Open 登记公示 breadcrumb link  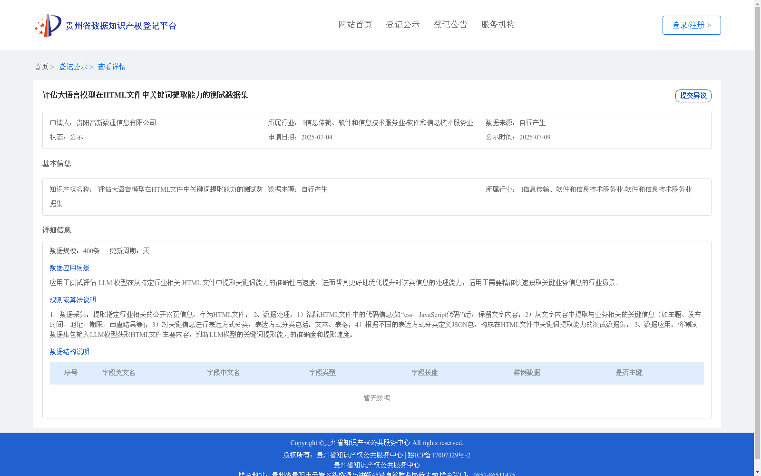coord(73,67)
